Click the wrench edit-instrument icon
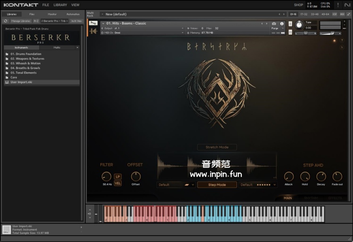The height and width of the screenshot is (242, 353). (x=93, y=23)
